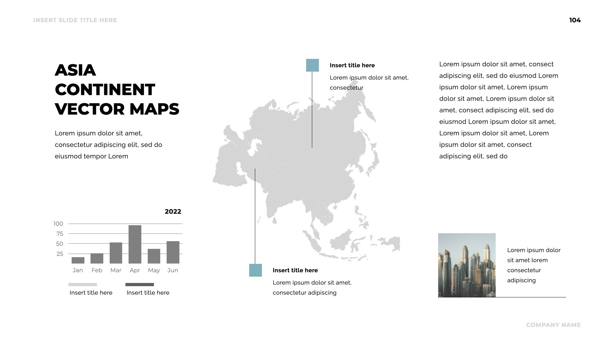Click the upper teal square map marker
This screenshot has height=345, width=614.
click(312, 65)
